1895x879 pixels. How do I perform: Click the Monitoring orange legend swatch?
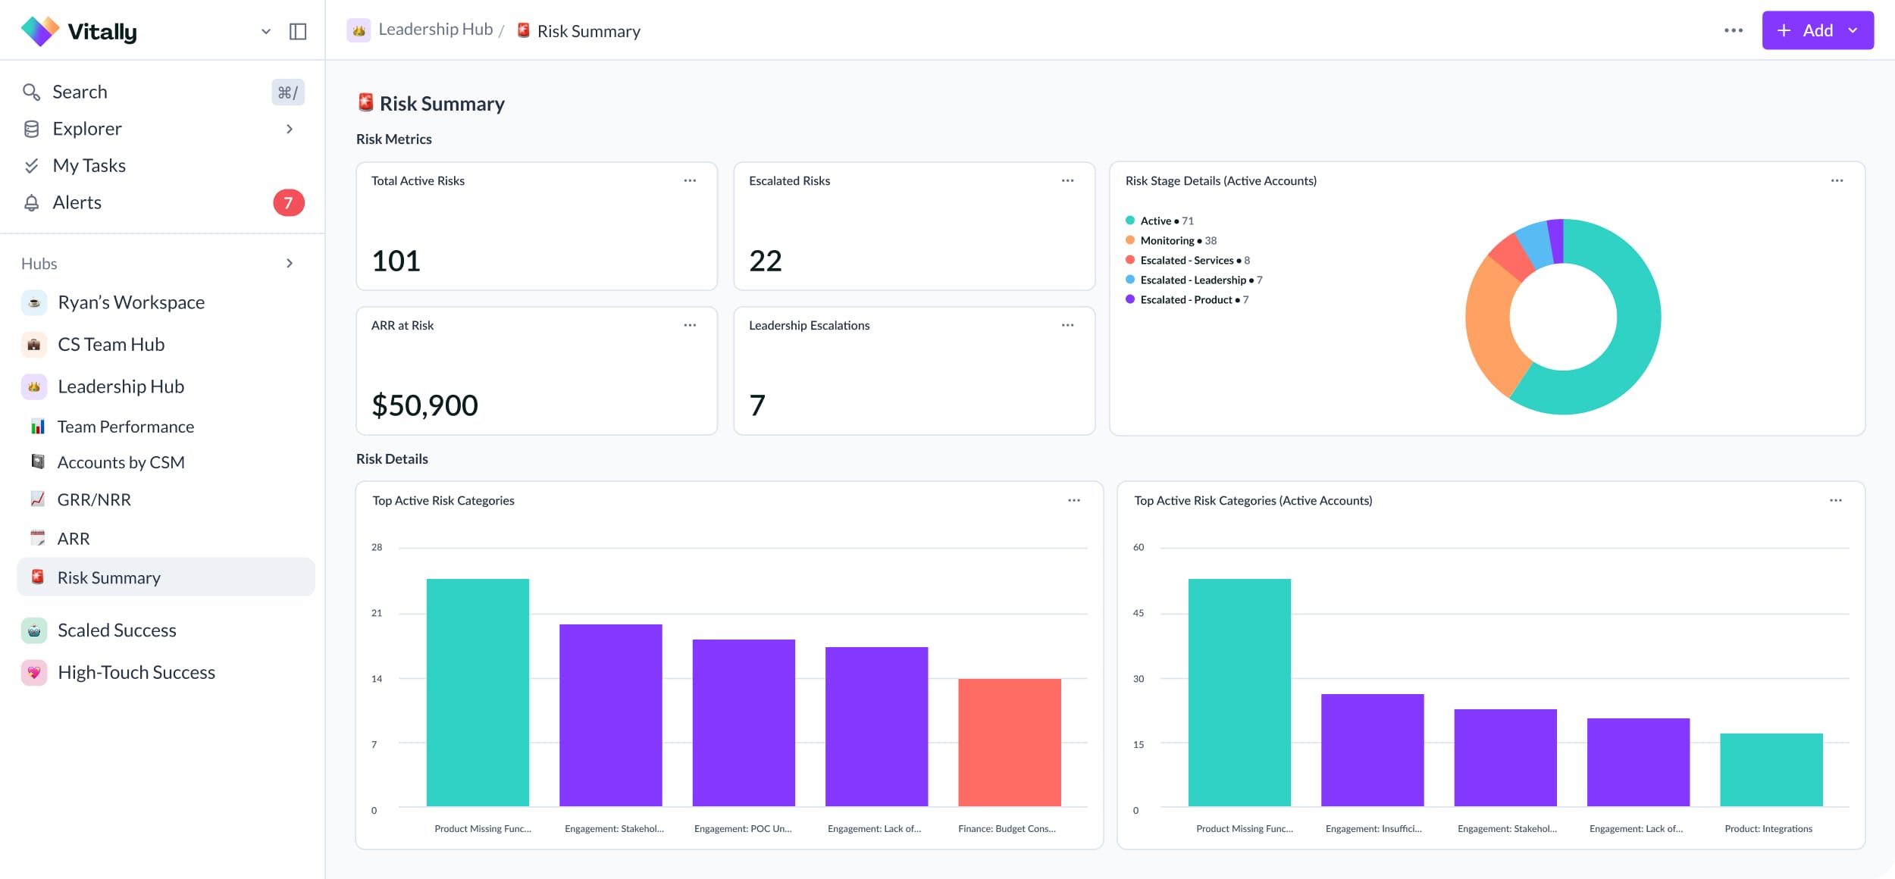click(1130, 240)
